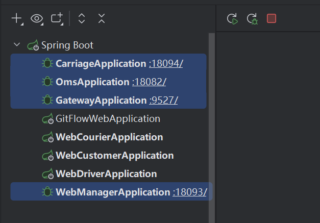Collapse the Spring Boot node
The height and width of the screenshot is (223, 320).
click(17, 44)
